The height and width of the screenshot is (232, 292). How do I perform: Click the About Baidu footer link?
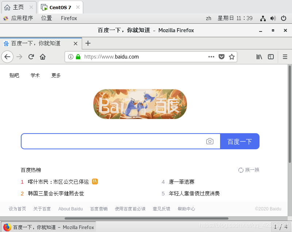[x=70, y=209]
